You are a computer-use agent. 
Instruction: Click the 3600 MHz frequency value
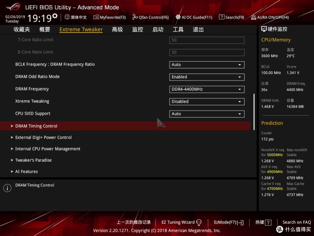click(270, 56)
